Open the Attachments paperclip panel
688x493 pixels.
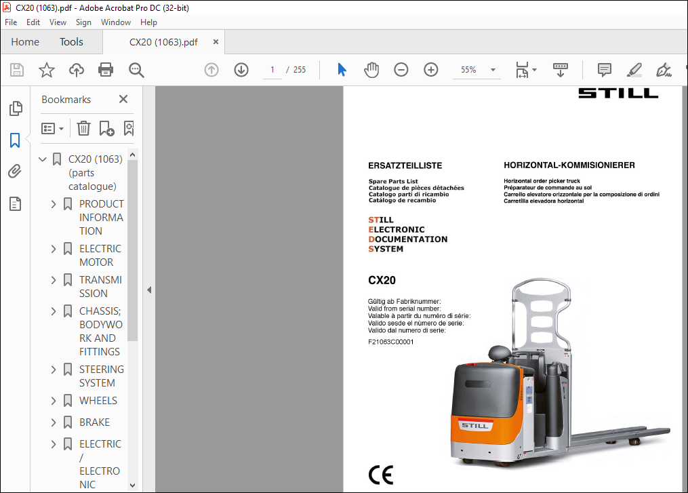point(15,171)
